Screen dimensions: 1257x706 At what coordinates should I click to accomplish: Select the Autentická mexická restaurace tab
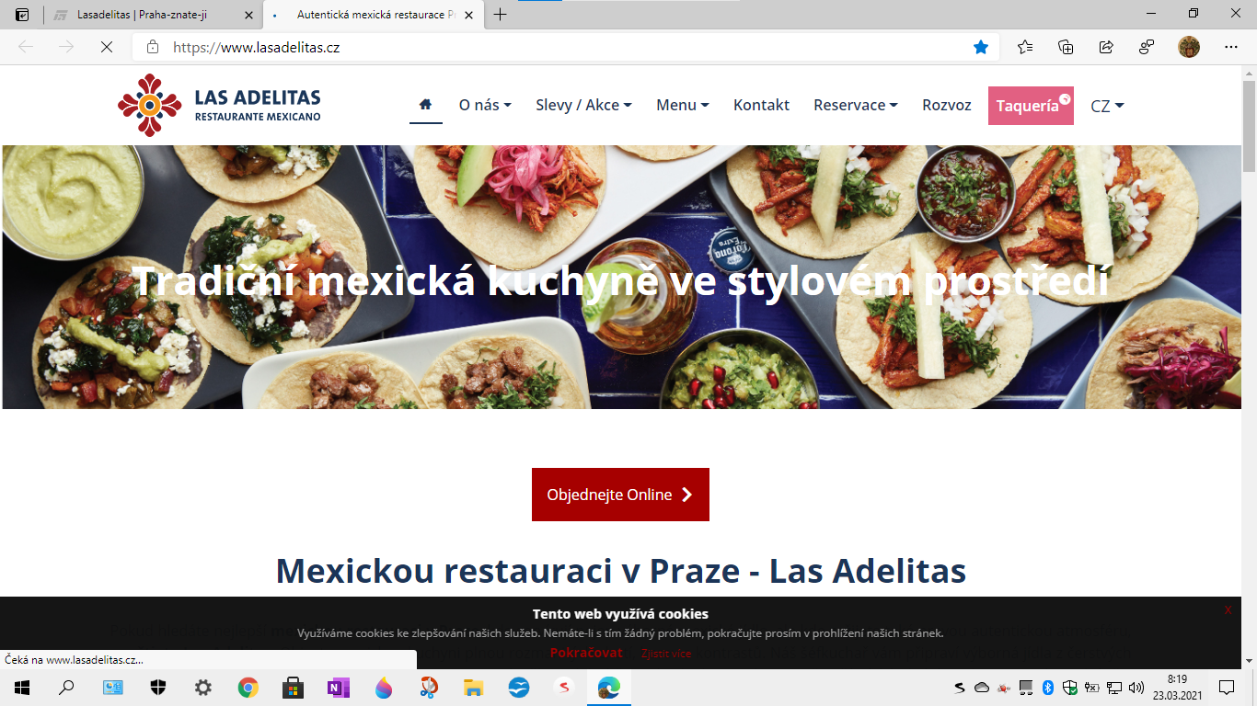click(374, 16)
